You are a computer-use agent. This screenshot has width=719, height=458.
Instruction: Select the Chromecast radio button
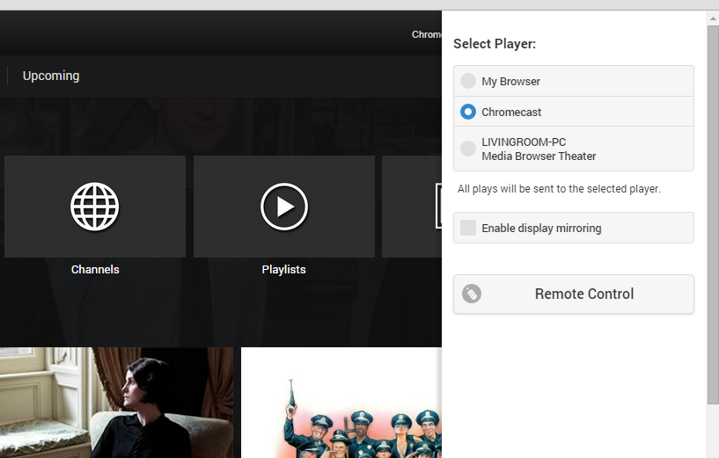(x=468, y=112)
